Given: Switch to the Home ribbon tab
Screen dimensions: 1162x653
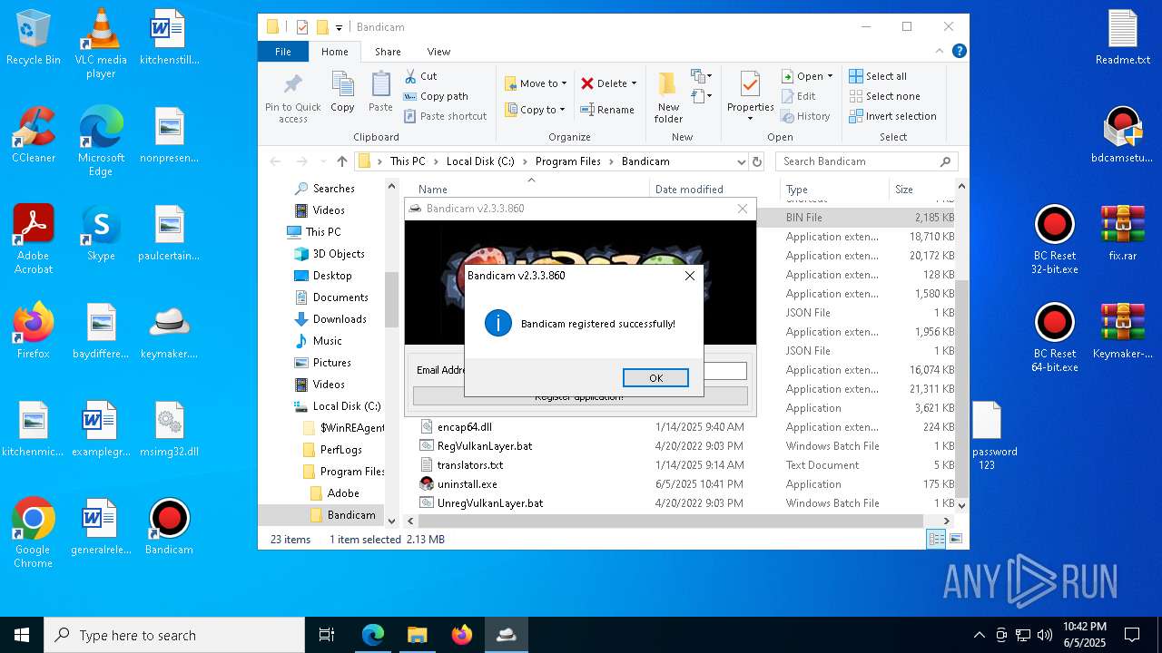Looking at the screenshot, I should coord(335,52).
